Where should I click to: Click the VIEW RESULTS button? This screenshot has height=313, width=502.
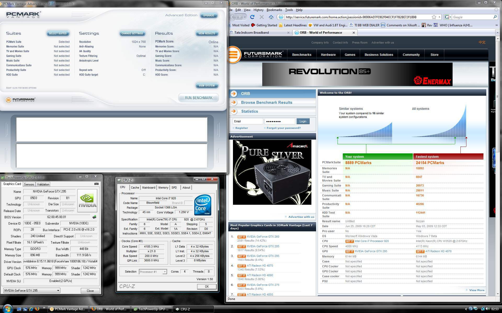207,33
